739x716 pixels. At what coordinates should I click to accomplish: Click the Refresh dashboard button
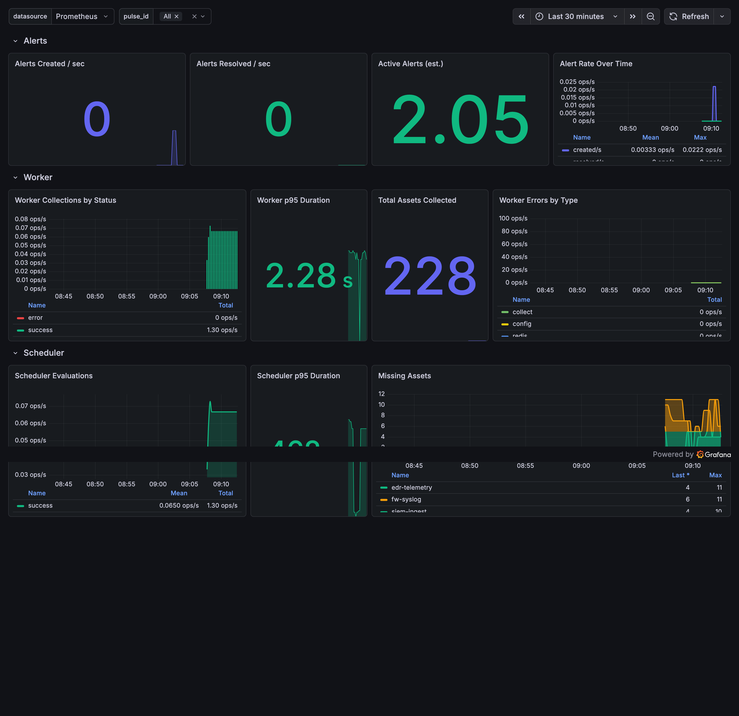pos(689,17)
